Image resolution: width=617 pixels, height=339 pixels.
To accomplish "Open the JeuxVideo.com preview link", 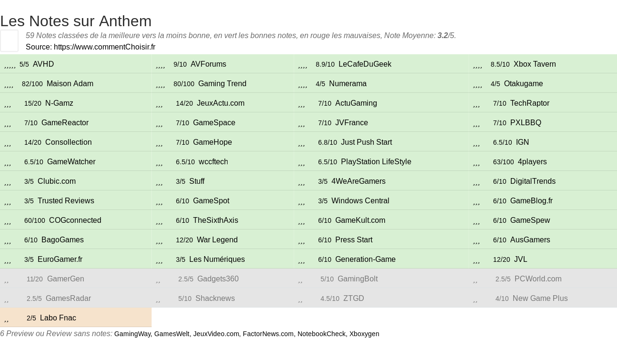I will 216,334.
